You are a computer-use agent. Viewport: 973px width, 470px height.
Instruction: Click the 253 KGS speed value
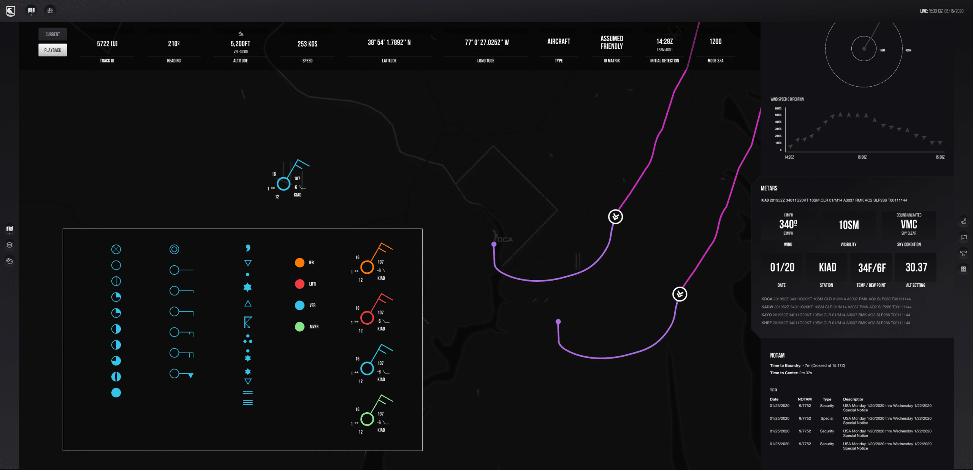307,44
